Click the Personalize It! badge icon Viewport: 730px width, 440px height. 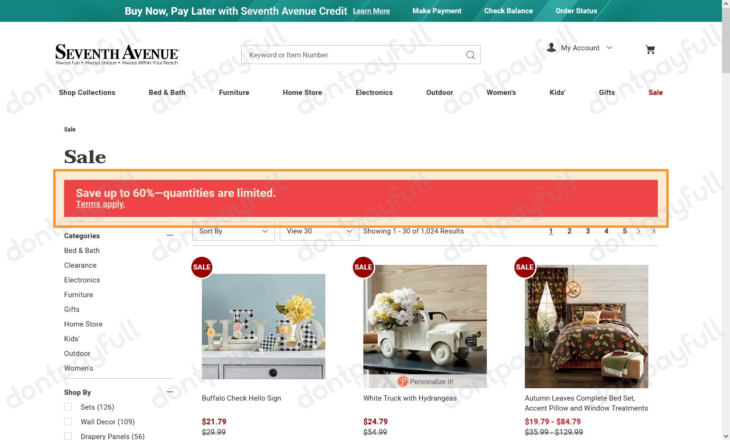coord(403,381)
